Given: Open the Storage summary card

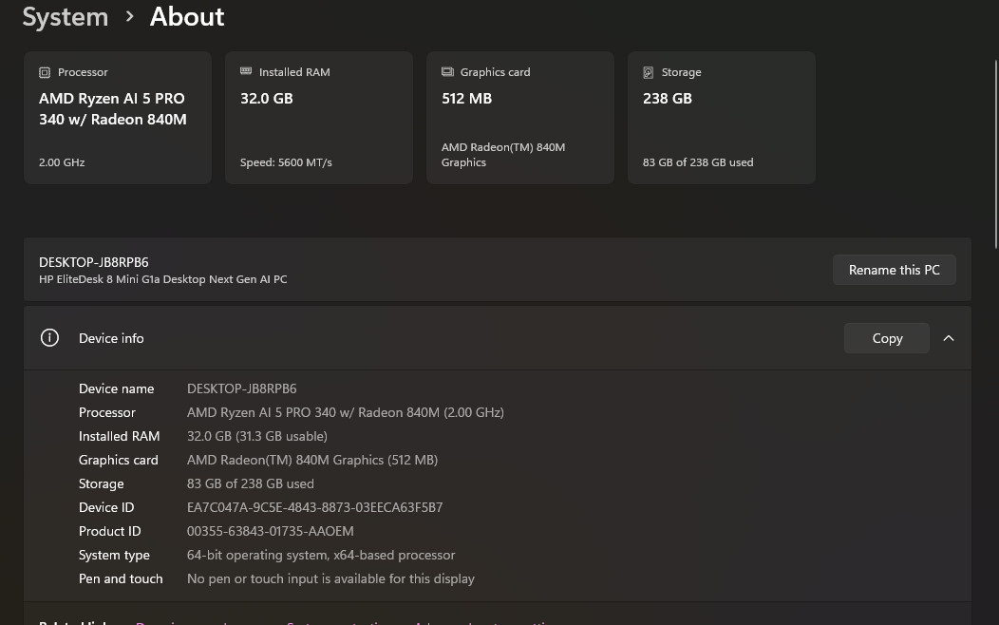Looking at the screenshot, I should coord(722,118).
